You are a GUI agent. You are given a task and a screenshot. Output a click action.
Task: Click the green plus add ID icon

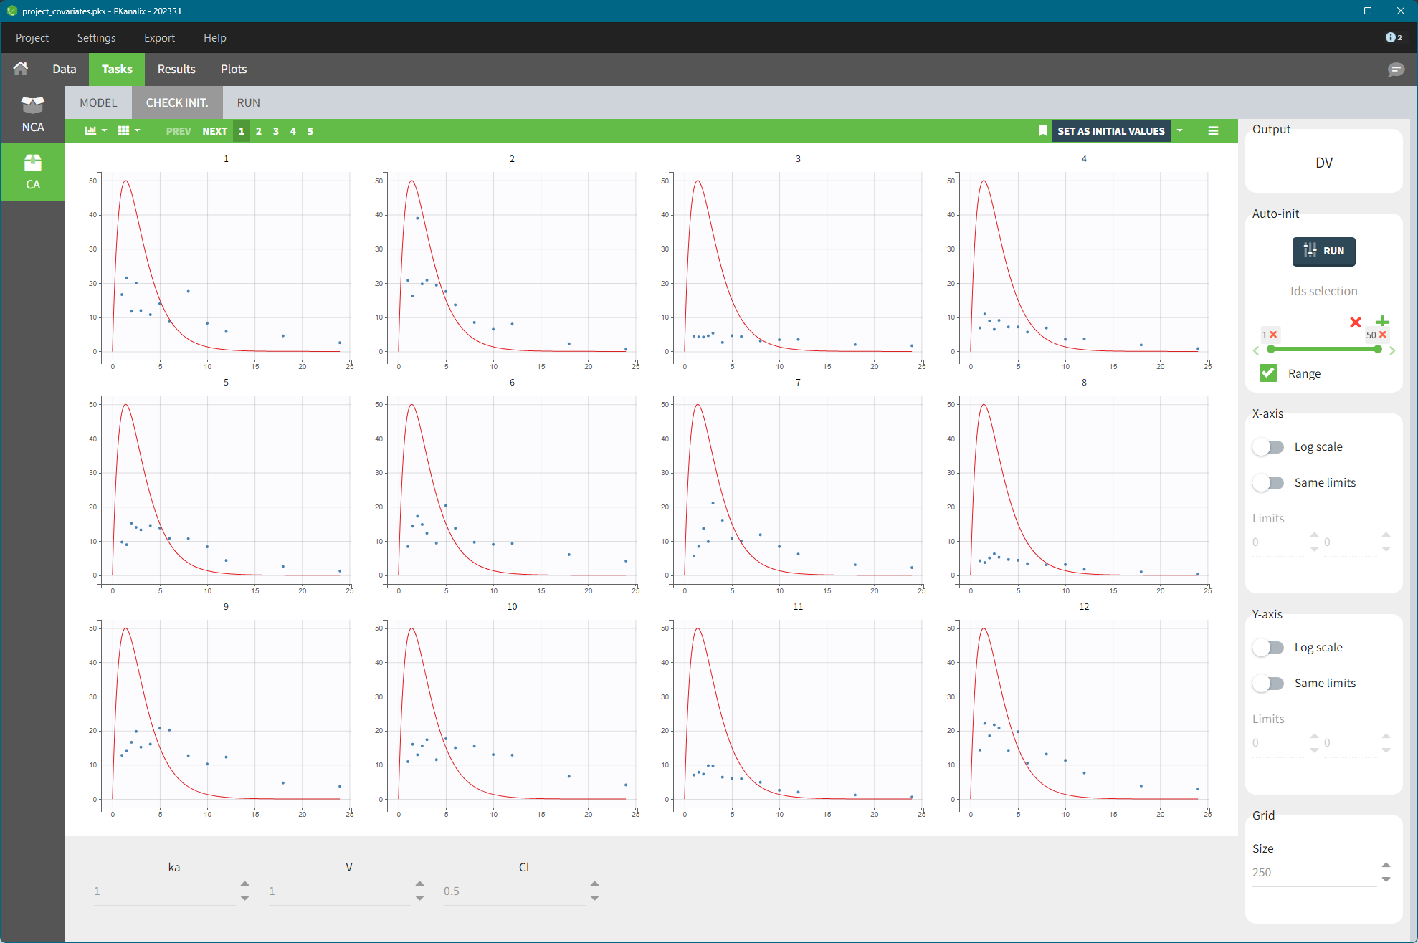(x=1382, y=321)
